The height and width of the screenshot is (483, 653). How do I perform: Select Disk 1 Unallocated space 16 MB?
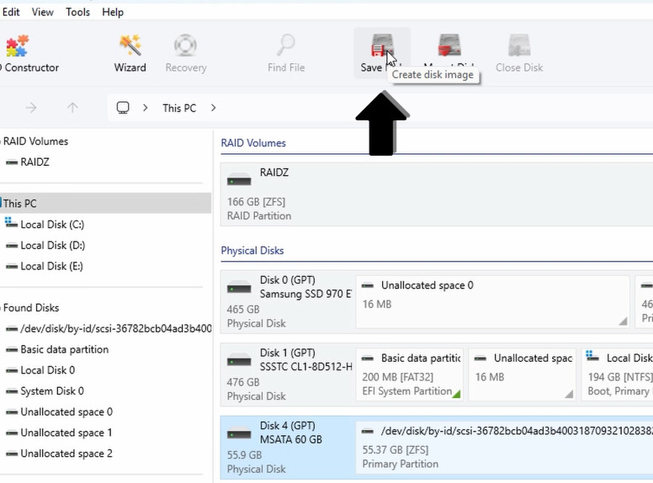[523, 374]
